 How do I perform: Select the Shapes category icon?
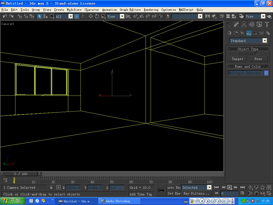click(236, 33)
